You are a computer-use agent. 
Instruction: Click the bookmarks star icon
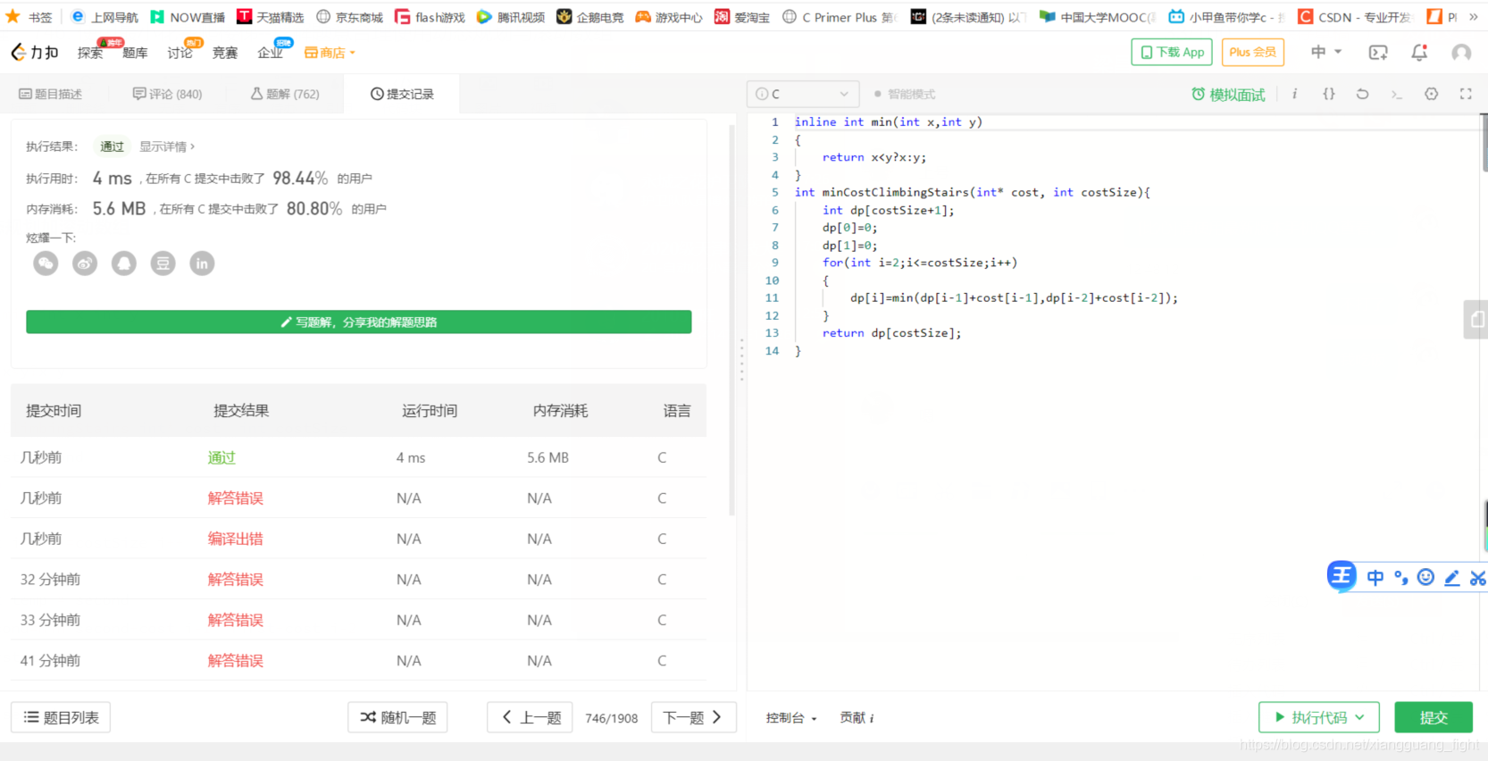coord(13,16)
